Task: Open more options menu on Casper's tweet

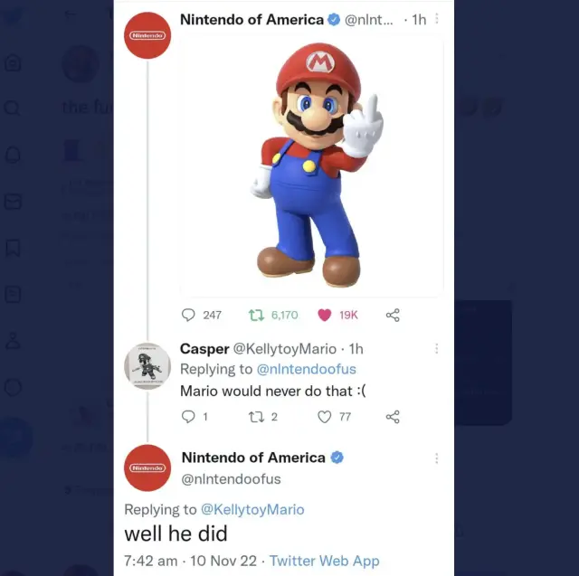Action: pos(437,348)
